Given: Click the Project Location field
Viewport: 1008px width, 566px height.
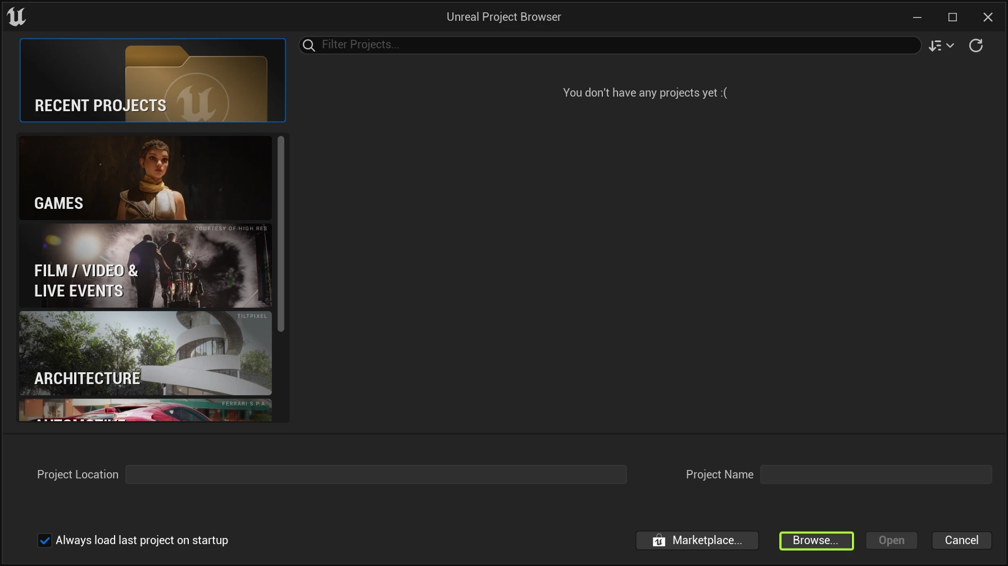Looking at the screenshot, I should click(x=376, y=474).
